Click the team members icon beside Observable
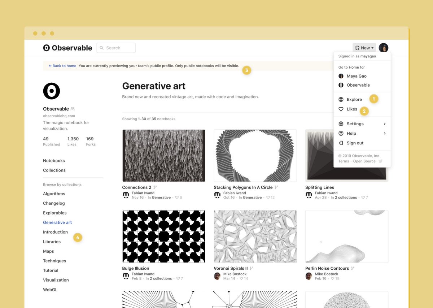Viewport: 433px width, 308px height. tap(73, 109)
